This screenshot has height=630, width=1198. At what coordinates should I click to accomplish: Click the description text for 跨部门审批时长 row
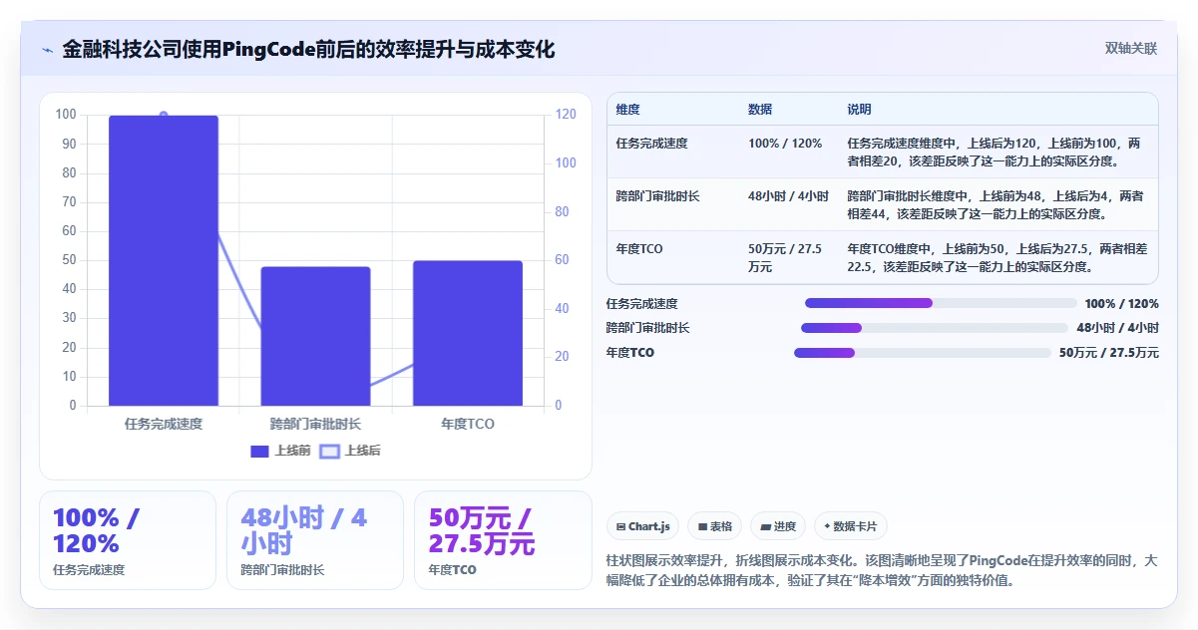pyautogui.click(x=995, y=205)
